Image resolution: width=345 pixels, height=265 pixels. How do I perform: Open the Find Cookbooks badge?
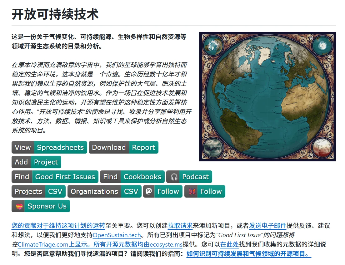click(132, 177)
